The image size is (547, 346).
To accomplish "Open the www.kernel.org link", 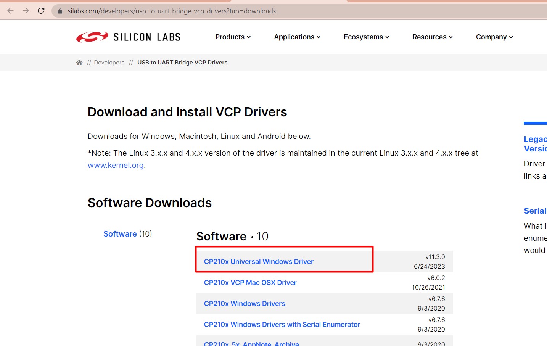I will pos(116,165).
